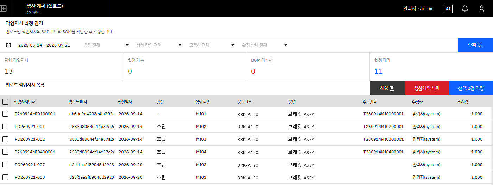This screenshot has height=185, width=493.
Task: Sort by the 작업지시번호 column header
Action: coord(24,102)
